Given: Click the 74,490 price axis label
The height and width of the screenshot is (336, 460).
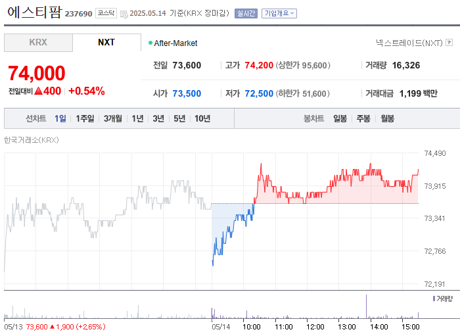Looking at the screenshot, I should (435, 153).
